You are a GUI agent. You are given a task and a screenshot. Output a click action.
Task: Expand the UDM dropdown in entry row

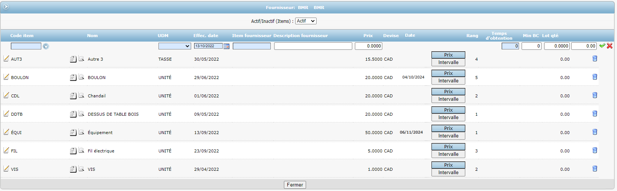(x=175, y=46)
